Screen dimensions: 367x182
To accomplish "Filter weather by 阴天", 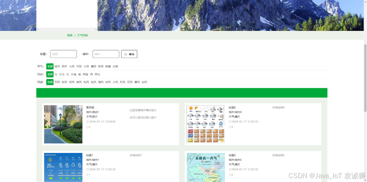I will [64, 67].
